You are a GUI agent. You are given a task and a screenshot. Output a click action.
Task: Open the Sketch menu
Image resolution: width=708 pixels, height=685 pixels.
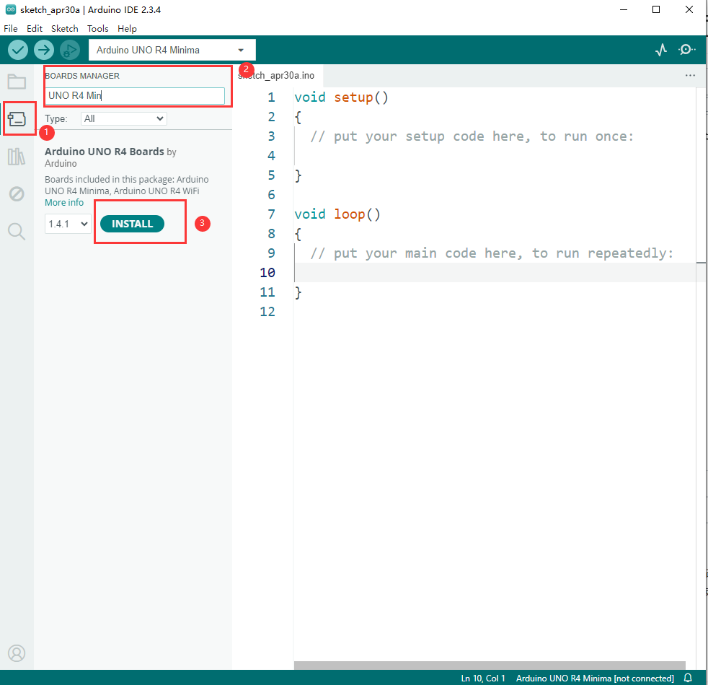[x=65, y=28]
